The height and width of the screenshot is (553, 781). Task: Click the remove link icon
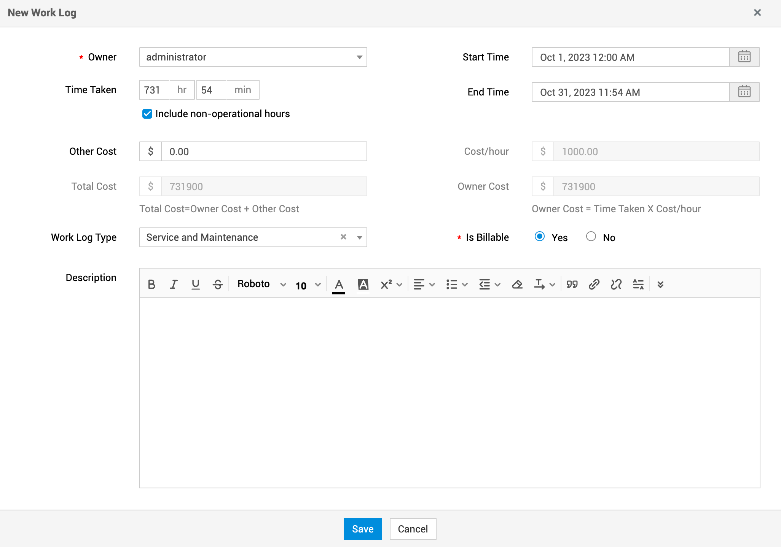(616, 284)
